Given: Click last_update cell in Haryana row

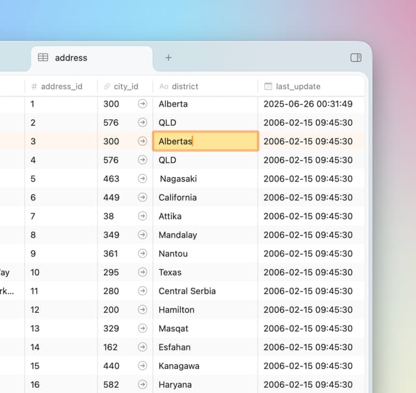Looking at the screenshot, I should tap(311, 385).
